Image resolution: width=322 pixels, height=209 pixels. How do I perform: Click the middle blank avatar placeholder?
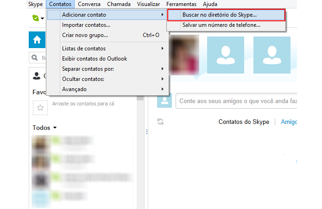coord(226,55)
